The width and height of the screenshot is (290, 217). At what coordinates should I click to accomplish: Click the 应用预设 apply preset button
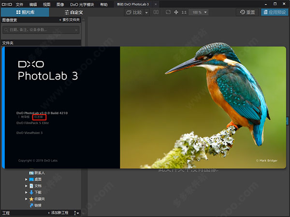[x=275, y=13]
